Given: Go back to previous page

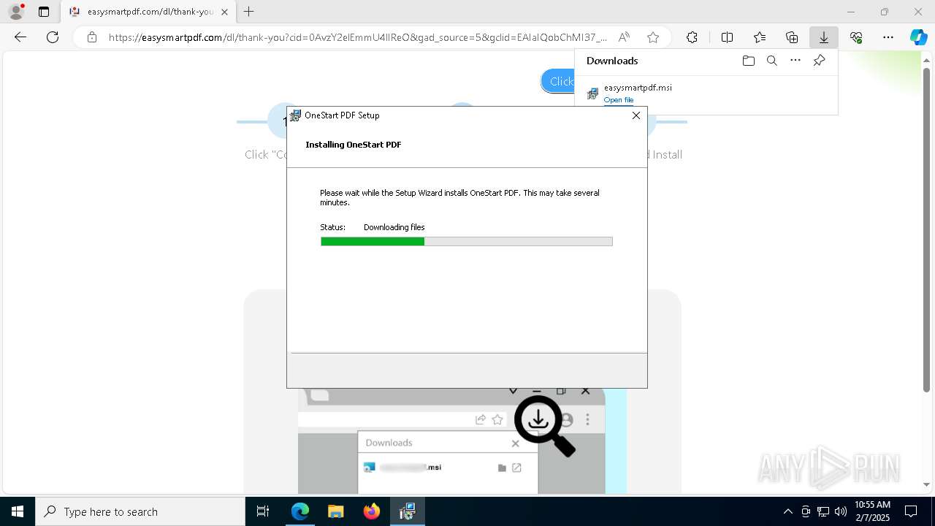Looking at the screenshot, I should coord(20,37).
